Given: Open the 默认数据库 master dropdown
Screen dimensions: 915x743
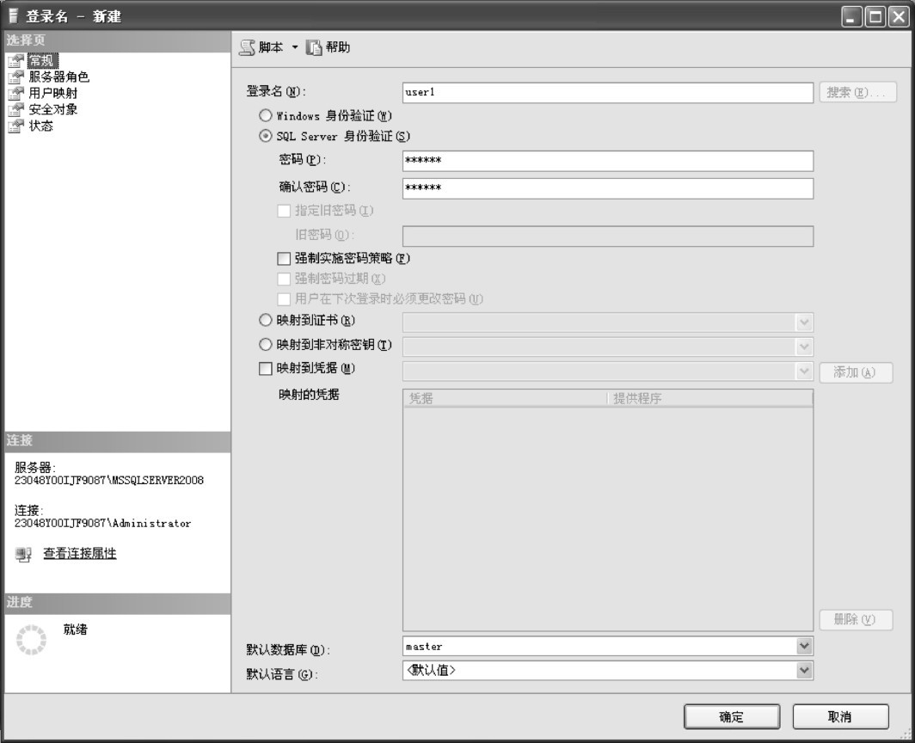Looking at the screenshot, I should point(804,646).
